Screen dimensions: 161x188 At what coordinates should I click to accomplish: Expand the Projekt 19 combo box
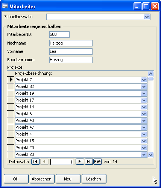pos(144,93)
